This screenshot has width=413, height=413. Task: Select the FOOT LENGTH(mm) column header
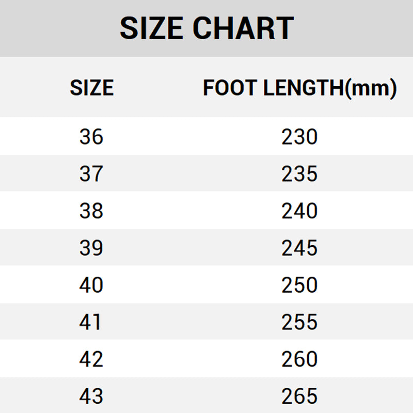(x=299, y=88)
